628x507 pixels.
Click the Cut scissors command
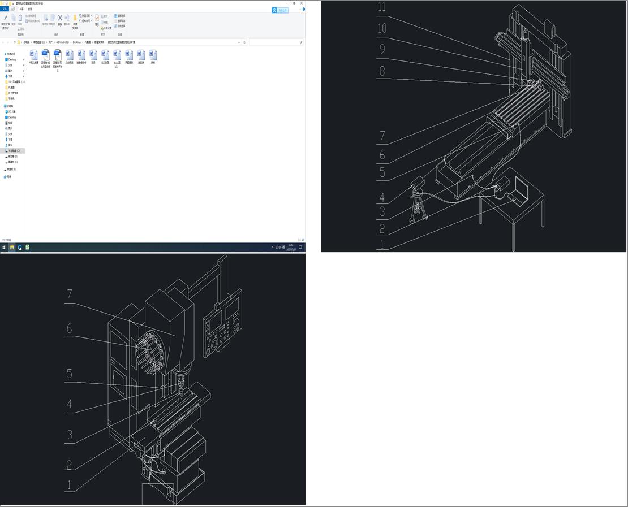point(21,29)
